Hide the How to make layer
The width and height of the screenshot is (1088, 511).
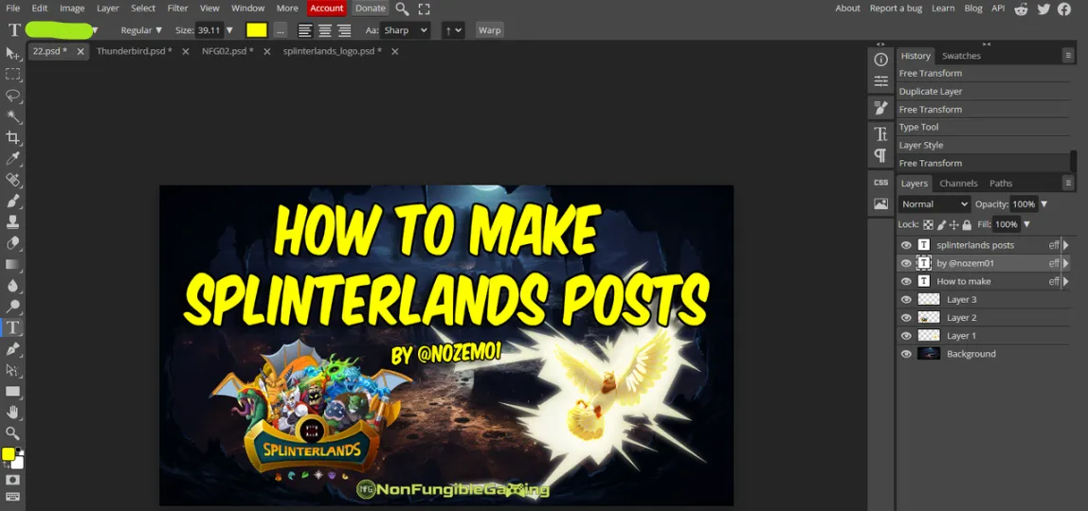click(x=905, y=281)
